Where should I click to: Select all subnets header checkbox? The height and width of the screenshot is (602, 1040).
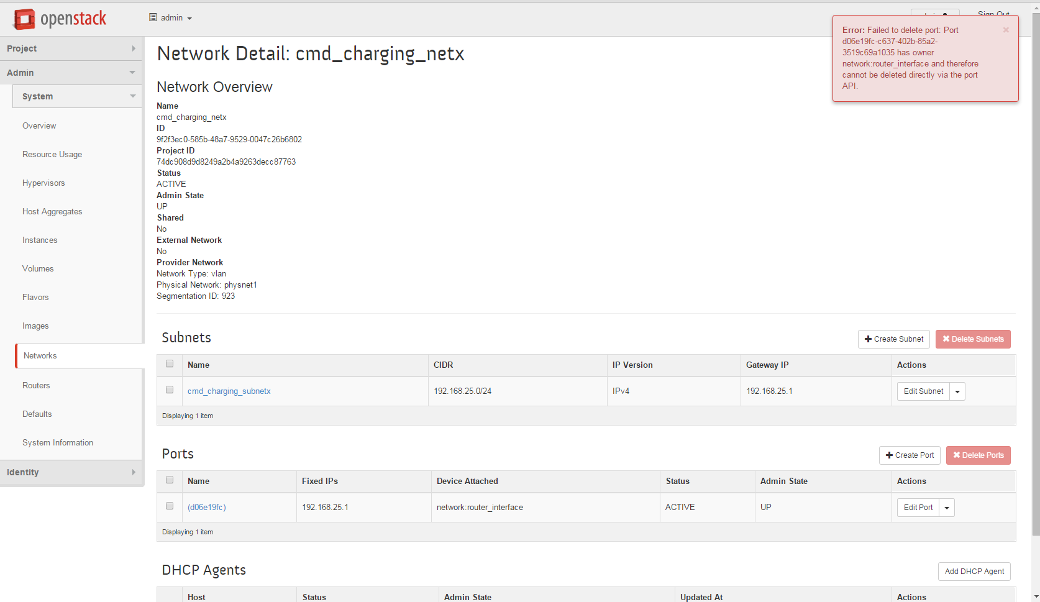[170, 364]
